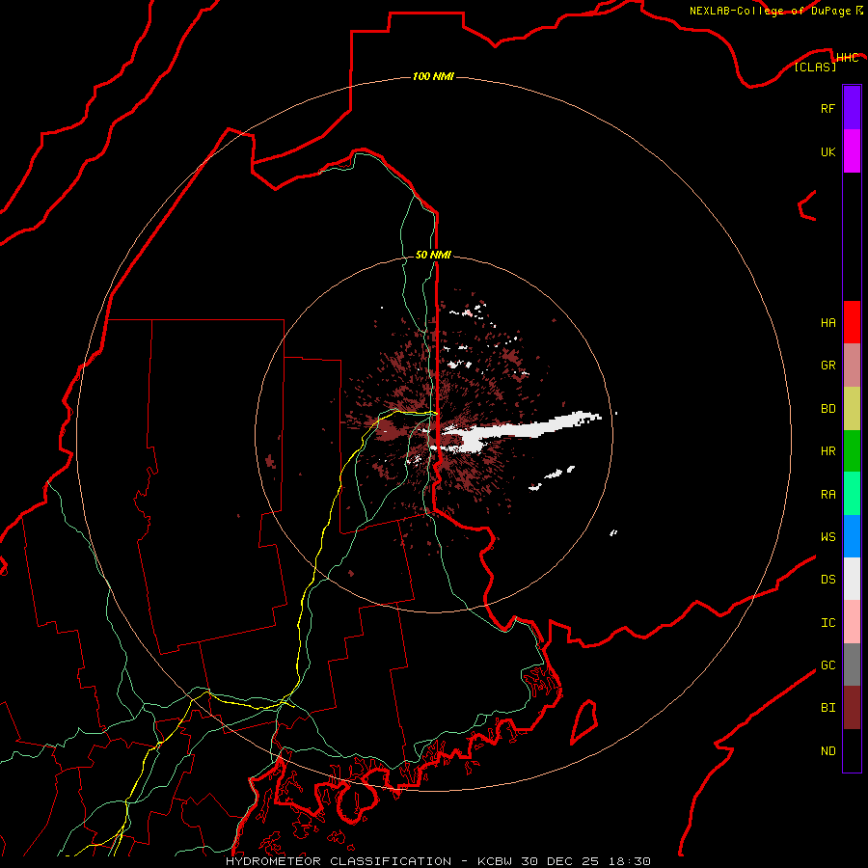Click the 100 NMI range ring label
Screen dimensions: 868x868
433,76
